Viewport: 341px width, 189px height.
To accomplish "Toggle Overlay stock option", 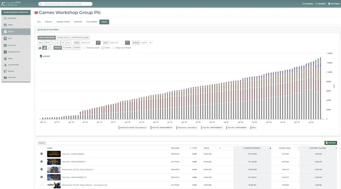I will pyautogui.click(x=84, y=47).
